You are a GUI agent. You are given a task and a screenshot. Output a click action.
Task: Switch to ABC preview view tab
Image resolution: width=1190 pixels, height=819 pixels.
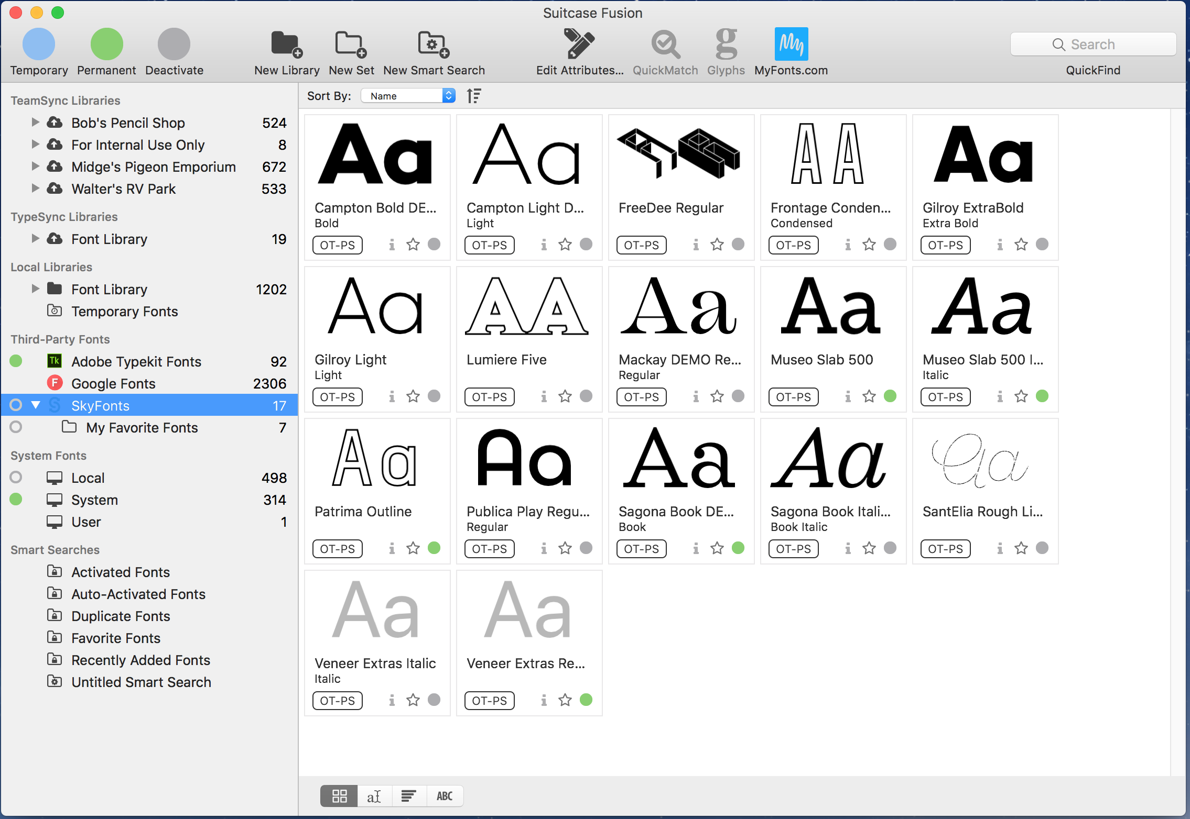pyautogui.click(x=445, y=796)
